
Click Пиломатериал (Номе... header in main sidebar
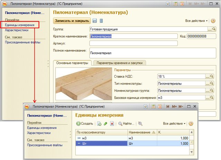pyautogui.click(x=25, y=13)
